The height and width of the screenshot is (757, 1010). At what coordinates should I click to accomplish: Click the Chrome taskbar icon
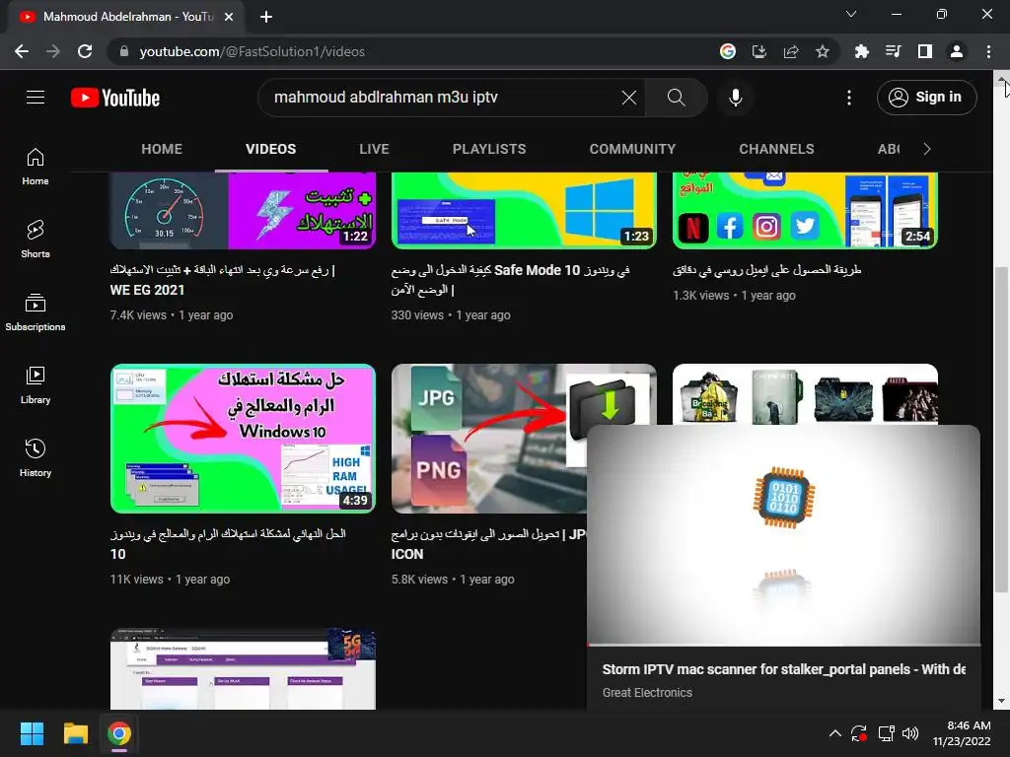click(119, 733)
